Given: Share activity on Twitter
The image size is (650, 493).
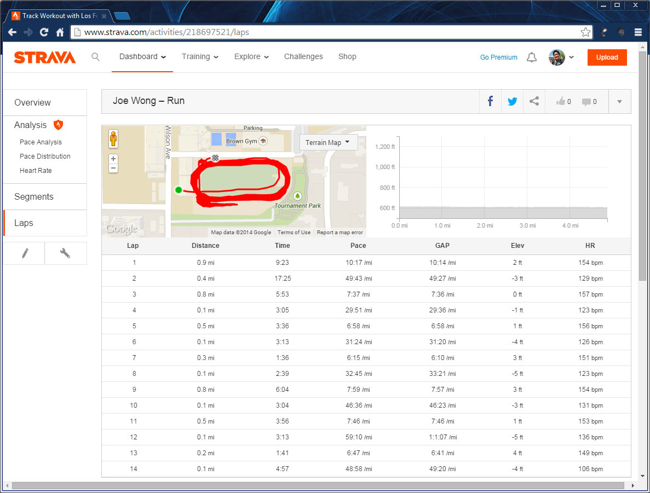Looking at the screenshot, I should (512, 101).
